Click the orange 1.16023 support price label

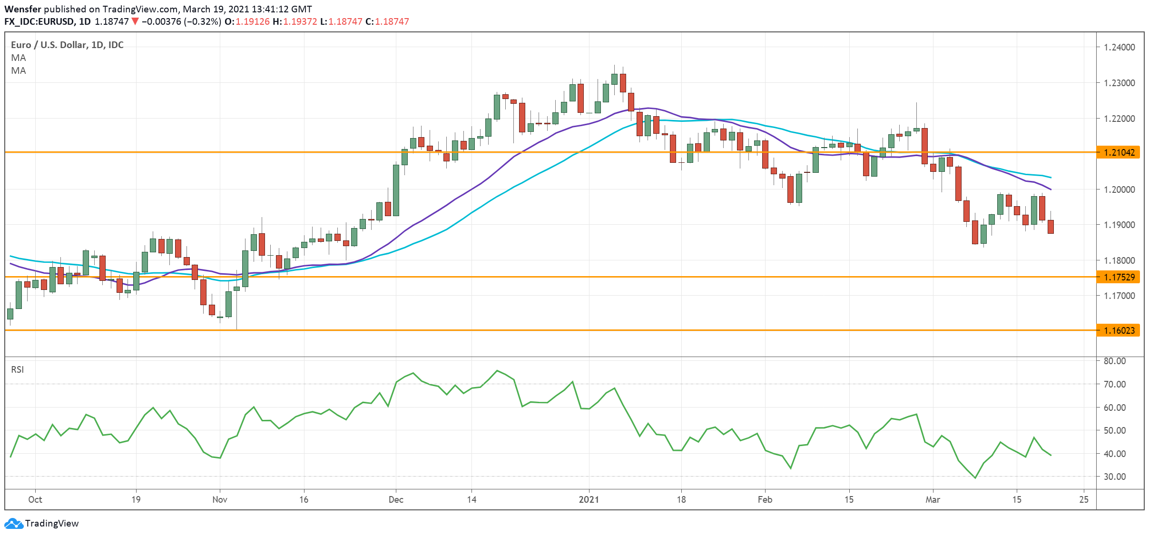(x=1119, y=329)
